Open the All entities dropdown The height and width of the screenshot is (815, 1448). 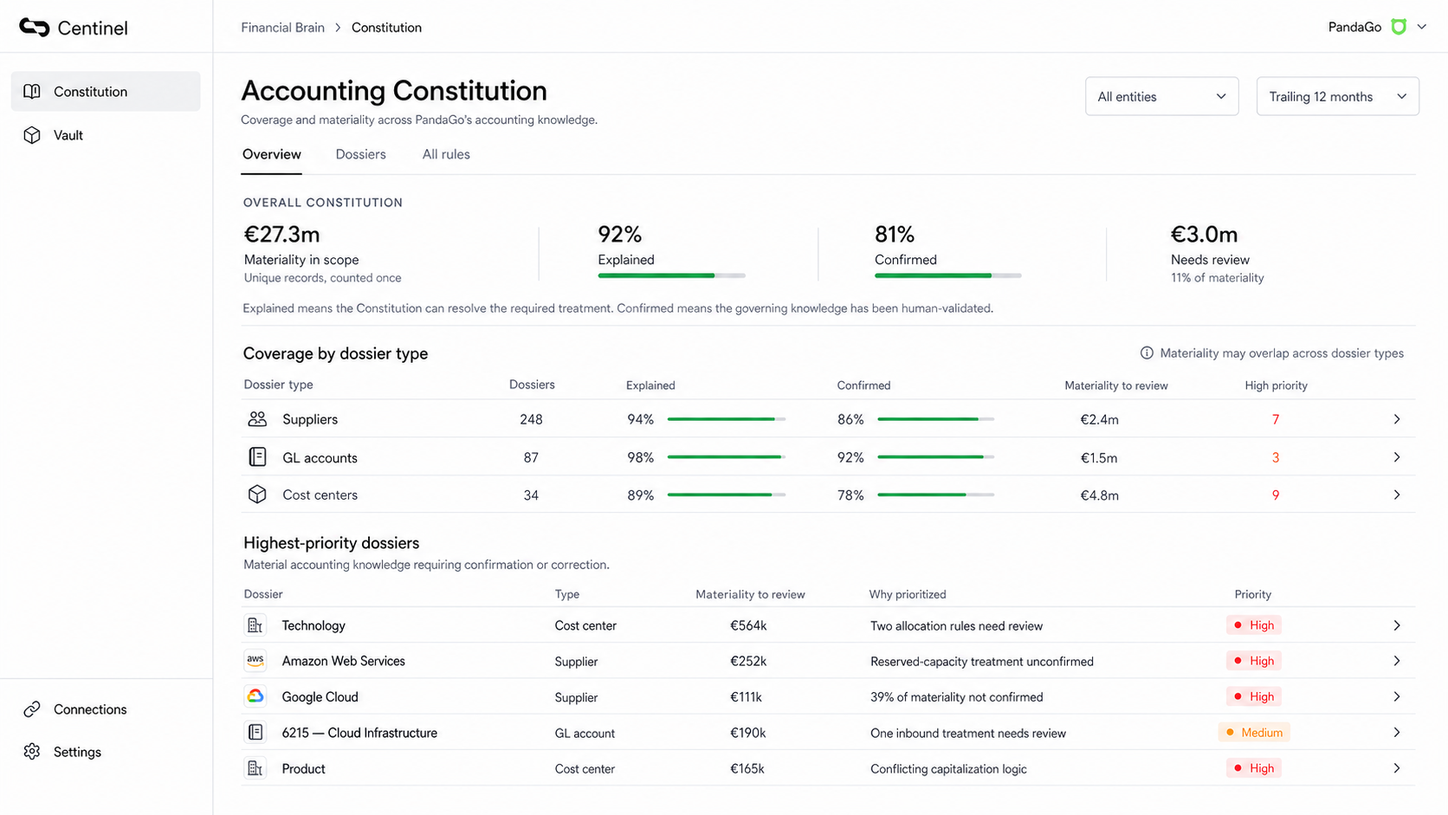pos(1161,97)
